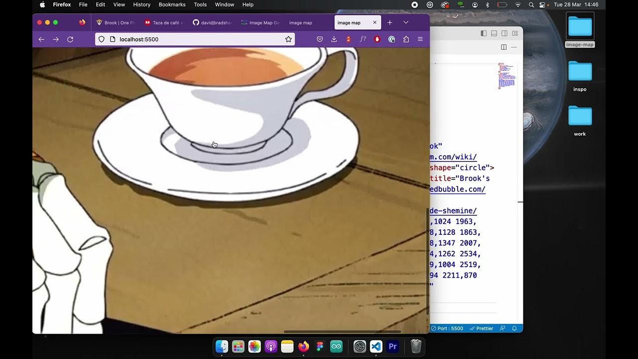Open Firefox hamburger application menu

pos(420,39)
